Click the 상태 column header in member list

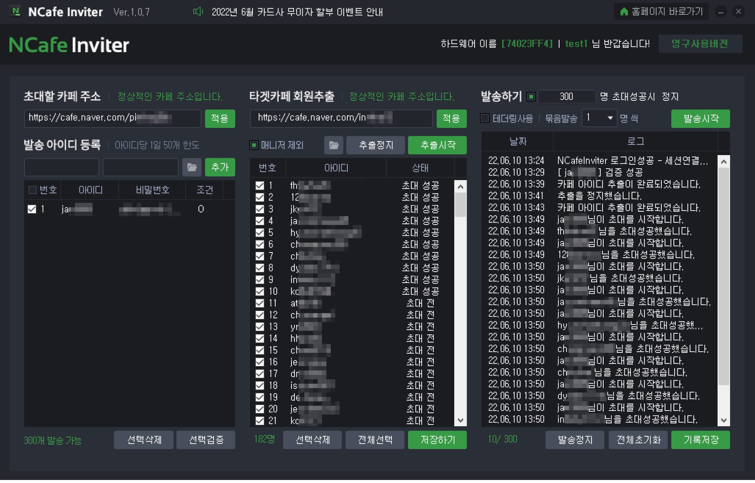[x=420, y=168]
